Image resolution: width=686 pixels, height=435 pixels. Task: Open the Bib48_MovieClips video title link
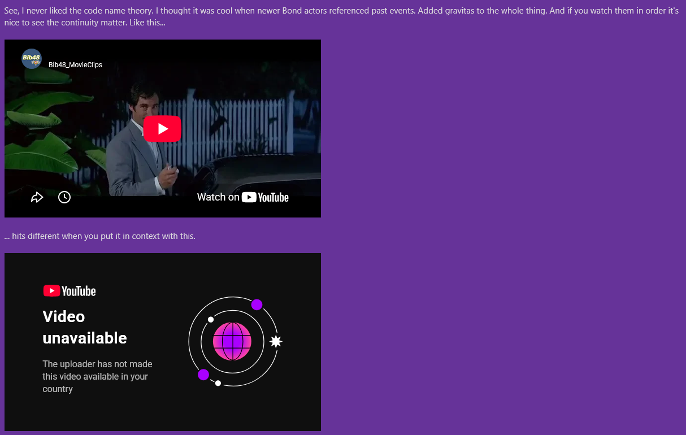[75, 65]
